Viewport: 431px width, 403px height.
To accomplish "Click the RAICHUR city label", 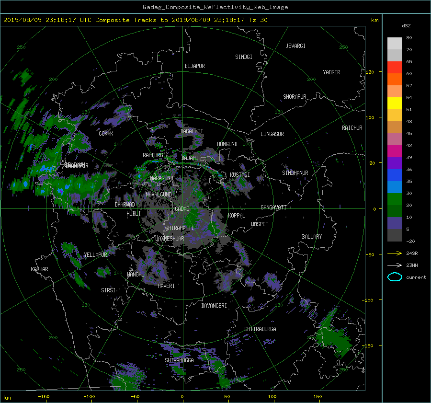I will tap(352, 128).
